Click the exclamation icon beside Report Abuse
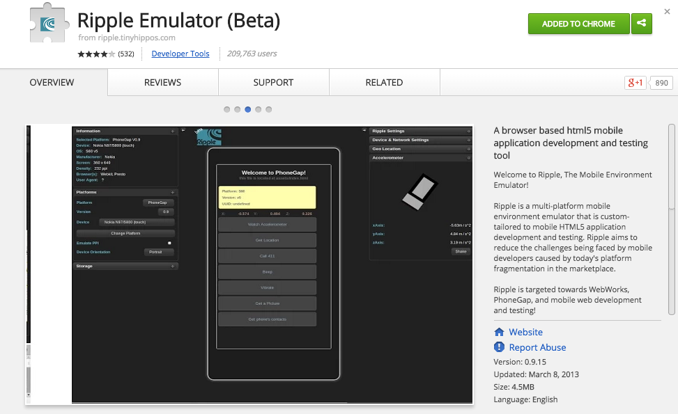The image size is (678, 414). click(x=499, y=347)
